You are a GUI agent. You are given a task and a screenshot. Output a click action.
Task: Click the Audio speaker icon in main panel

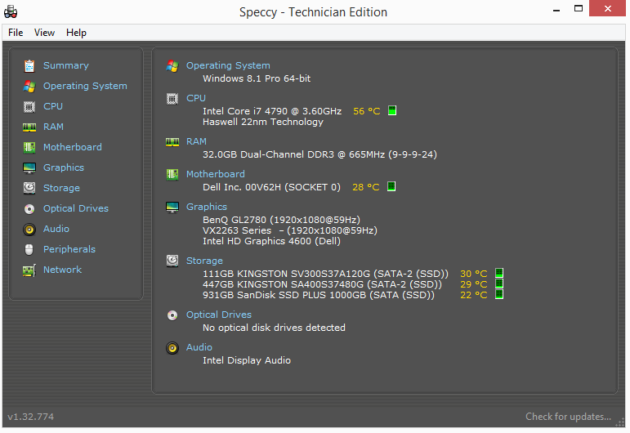pyautogui.click(x=172, y=348)
